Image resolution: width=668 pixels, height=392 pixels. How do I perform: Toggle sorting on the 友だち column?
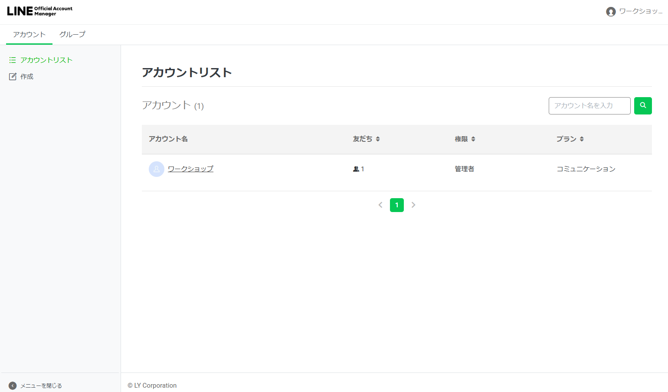[378, 139]
